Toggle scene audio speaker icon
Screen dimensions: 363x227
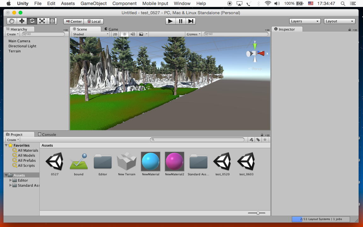pyautogui.click(x=133, y=34)
